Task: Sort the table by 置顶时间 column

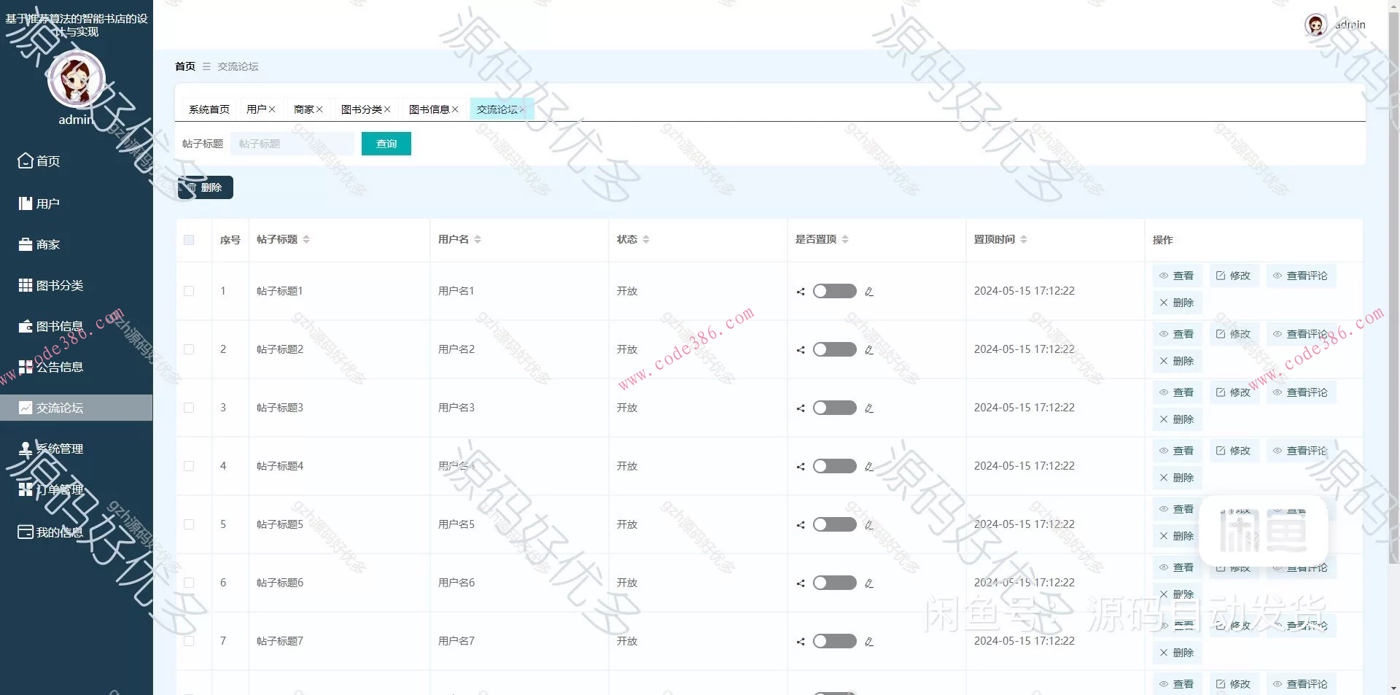Action: (1024, 239)
